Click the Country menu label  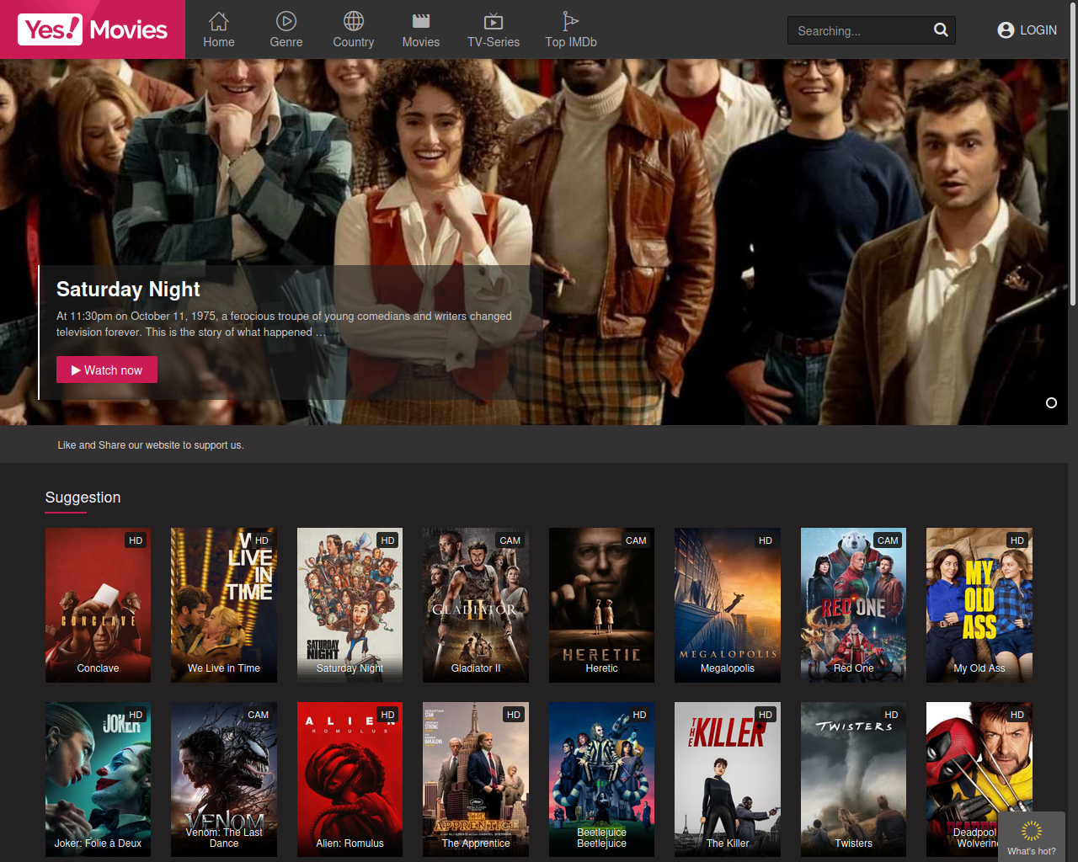(x=354, y=42)
